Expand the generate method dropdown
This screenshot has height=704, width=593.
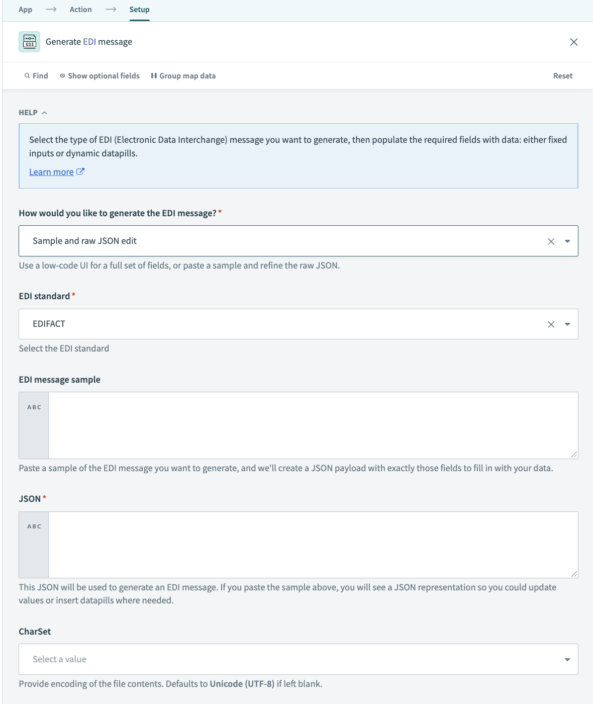tap(567, 241)
